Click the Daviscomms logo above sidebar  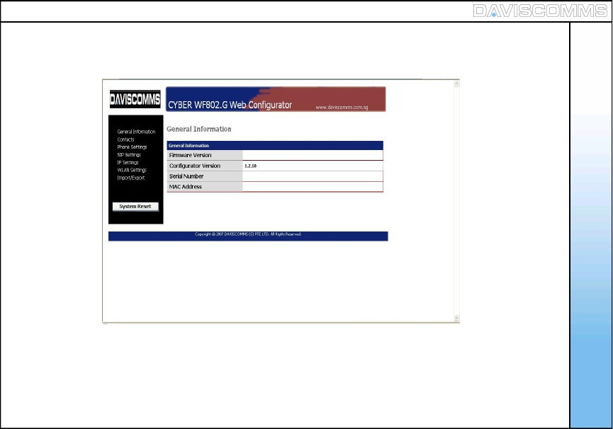tap(135, 99)
